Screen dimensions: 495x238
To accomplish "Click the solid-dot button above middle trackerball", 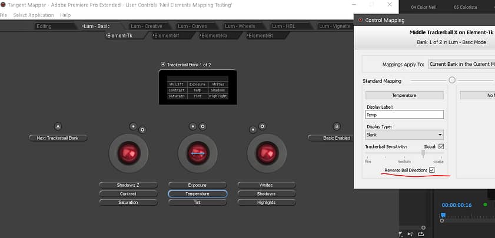I will click(x=192, y=127).
